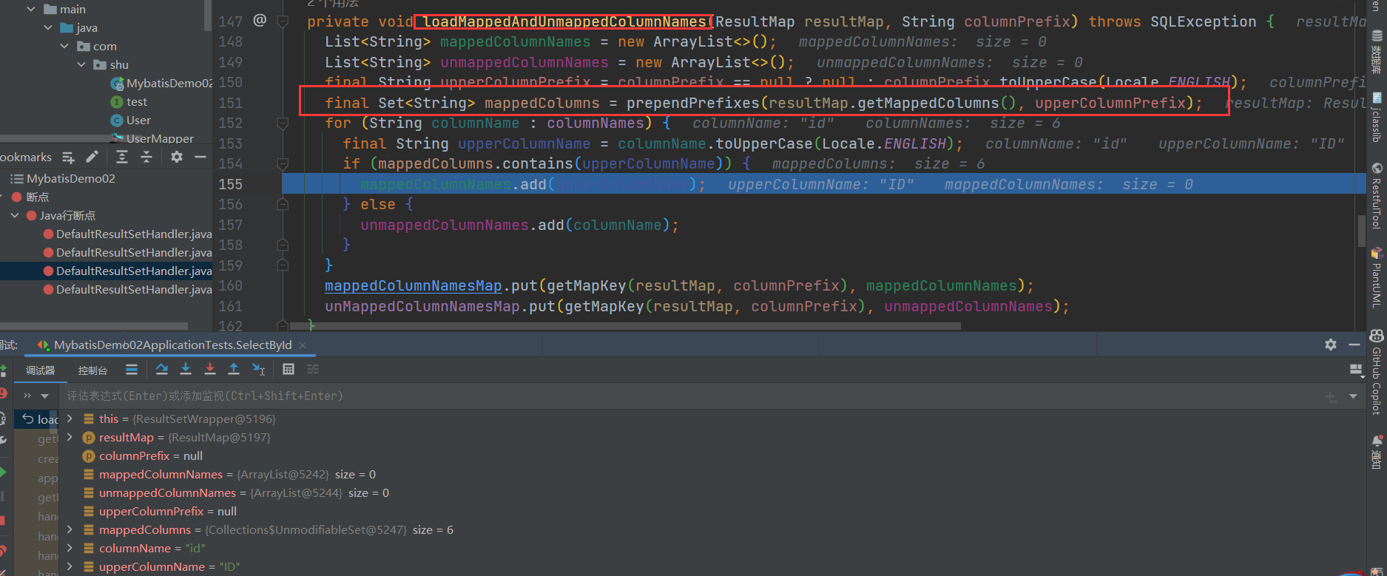Image resolution: width=1387 pixels, height=576 pixels.
Task: Click the Step Into debugger icon
Action: pyautogui.click(x=186, y=369)
